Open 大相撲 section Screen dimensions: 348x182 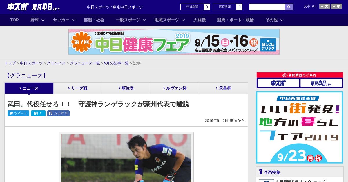tap(200, 20)
